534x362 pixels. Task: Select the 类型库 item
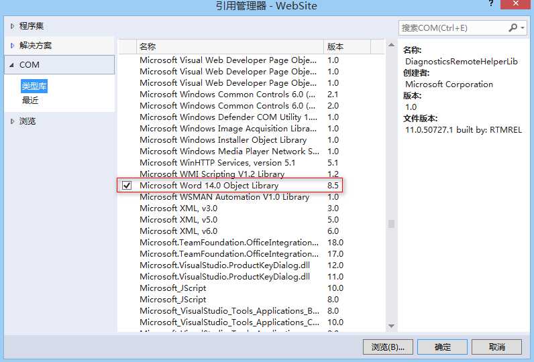34,86
